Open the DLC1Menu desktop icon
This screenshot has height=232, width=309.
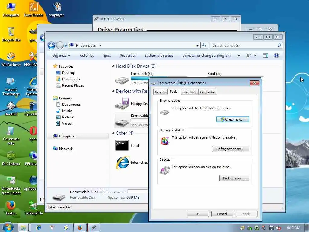click(11, 158)
